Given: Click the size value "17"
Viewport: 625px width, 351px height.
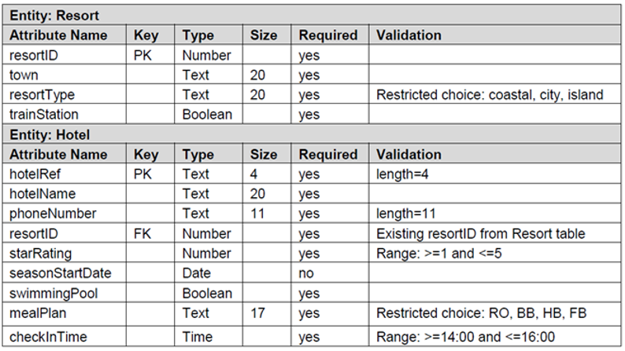Looking at the screenshot, I should pos(258,313).
